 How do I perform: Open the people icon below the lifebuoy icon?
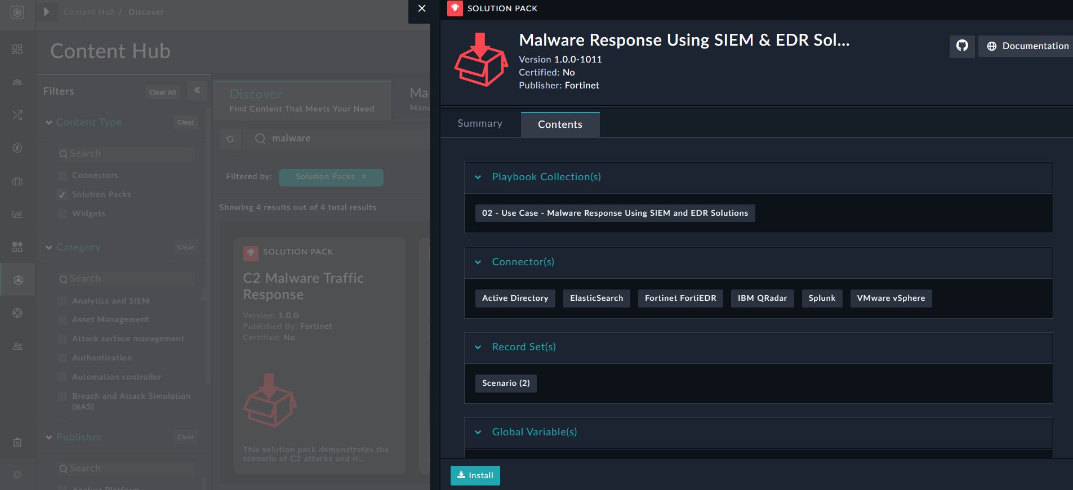point(17,346)
